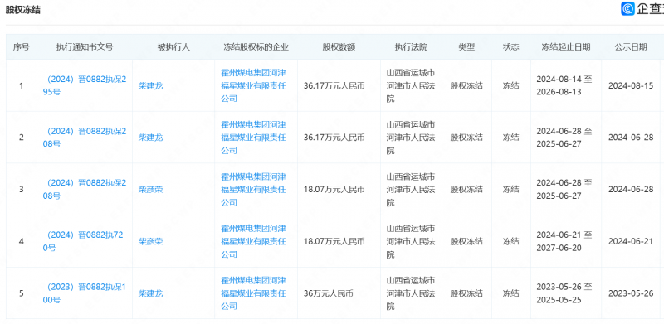Select the 18.07万元人民币 amount in row 4
The image size is (664, 324).
334,241
